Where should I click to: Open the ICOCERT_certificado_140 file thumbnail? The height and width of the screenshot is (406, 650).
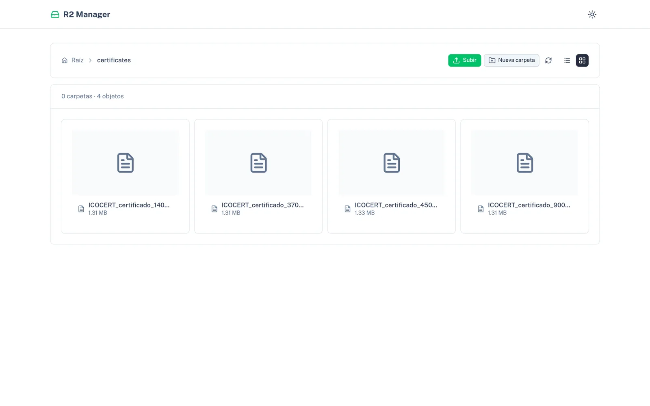tap(125, 163)
